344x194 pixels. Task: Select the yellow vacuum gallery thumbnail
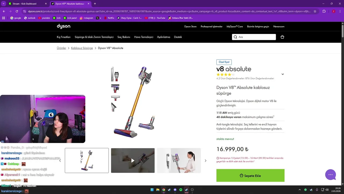pos(87,160)
